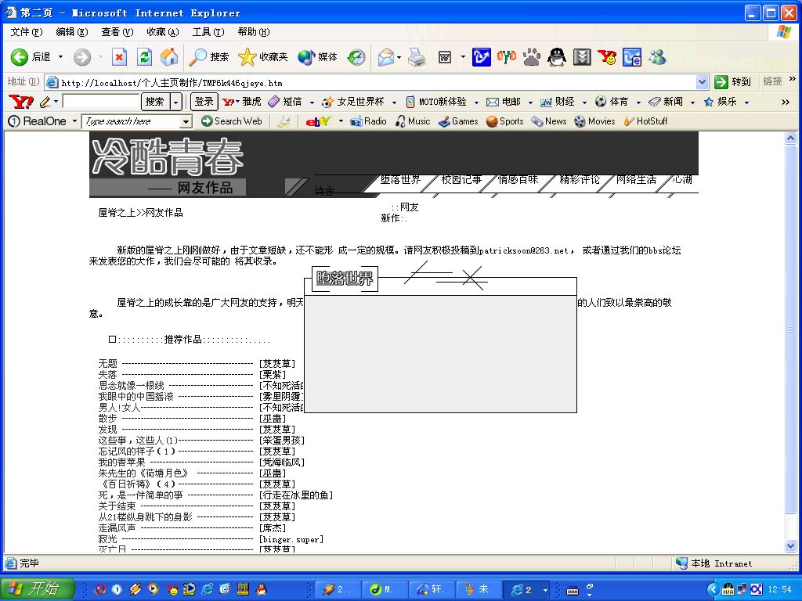
Task: Click the Windows 开始 Start button
Action: [x=38, y=589]
